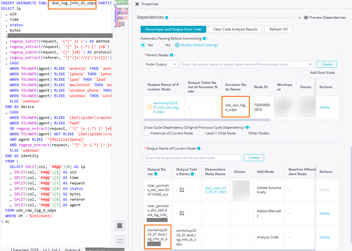Select the No radio button

tap(161, 45)
